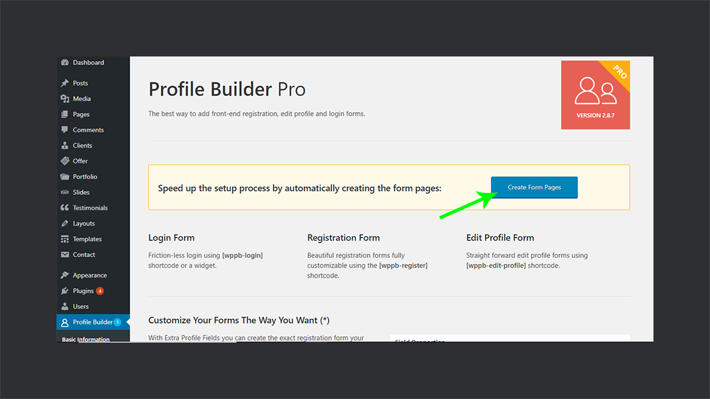Click the Media icon in sidebar
Viewport: 710px width, 399px height.
pos(64,98)
